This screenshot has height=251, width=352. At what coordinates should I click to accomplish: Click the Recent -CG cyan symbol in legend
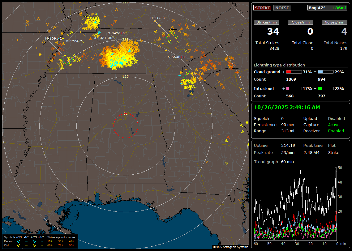(19, 241)
